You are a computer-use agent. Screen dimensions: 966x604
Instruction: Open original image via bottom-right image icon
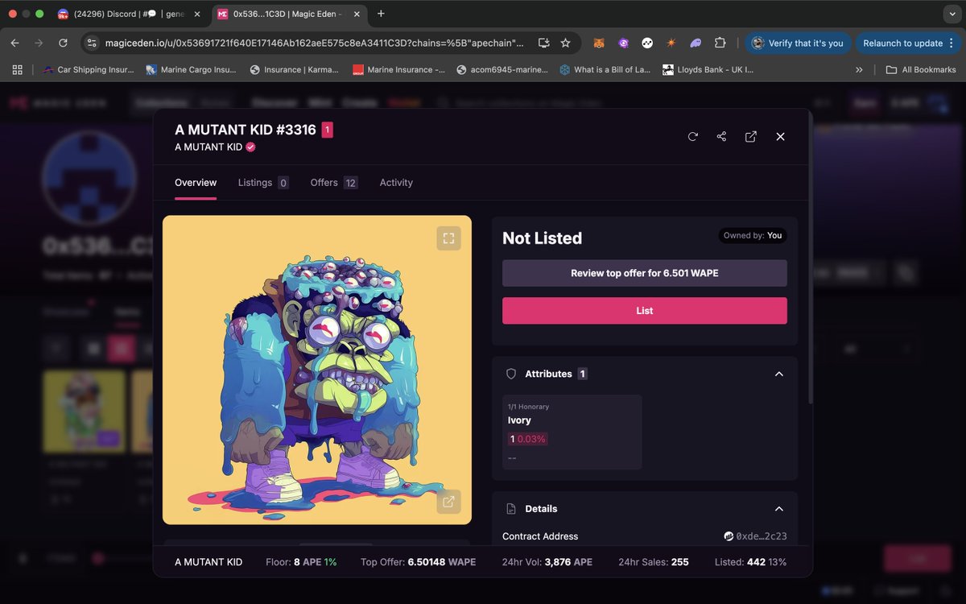coord(448,502)
